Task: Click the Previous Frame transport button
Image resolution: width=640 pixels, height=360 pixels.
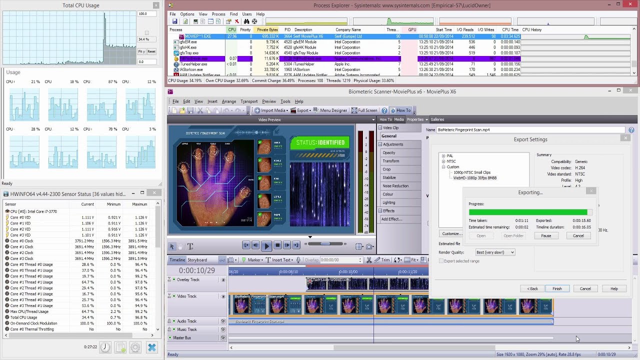Action: point(255,245)
